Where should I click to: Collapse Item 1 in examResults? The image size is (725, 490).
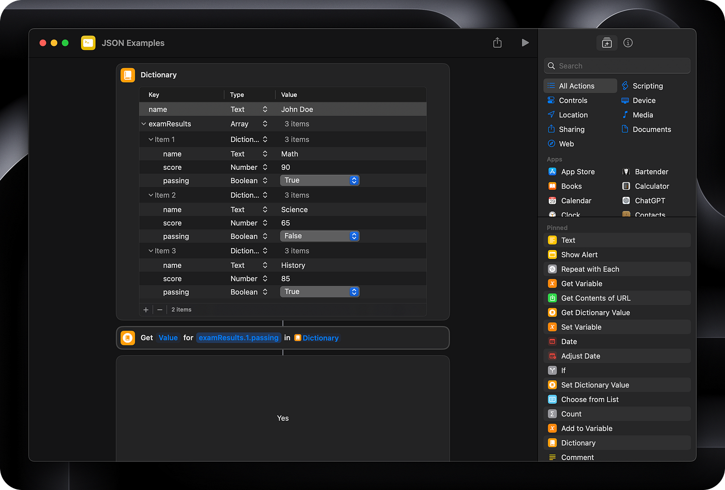pyautogui.click(x=151, y=139)
